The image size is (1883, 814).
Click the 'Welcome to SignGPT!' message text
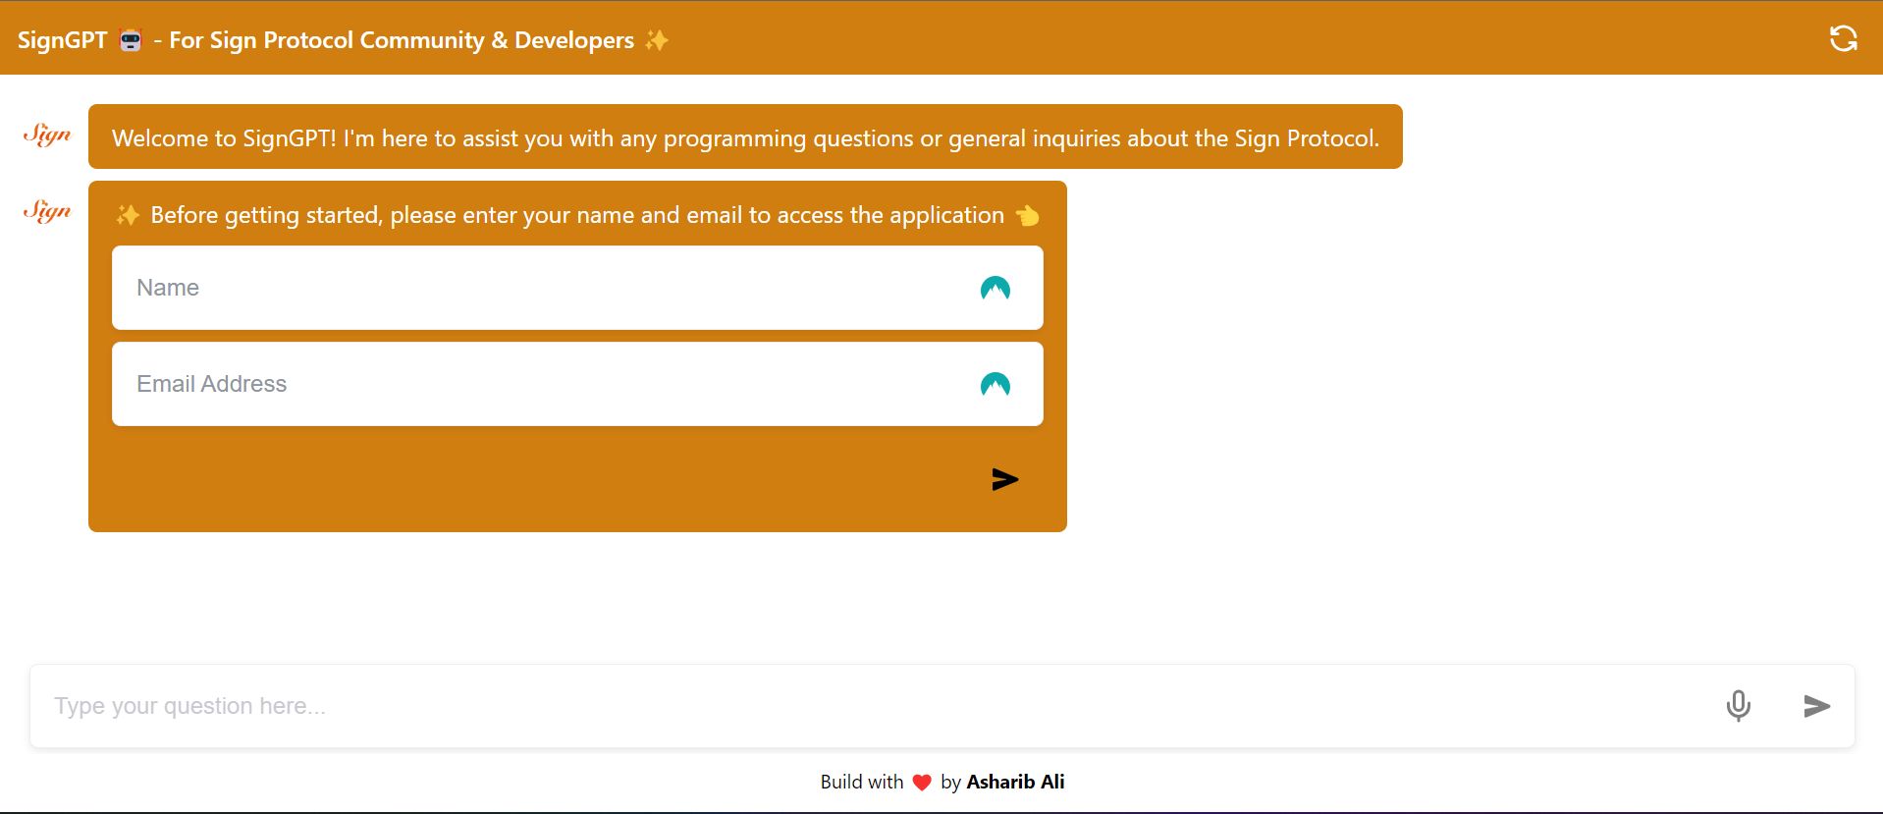pyautogui.click(x=745, y=138)
